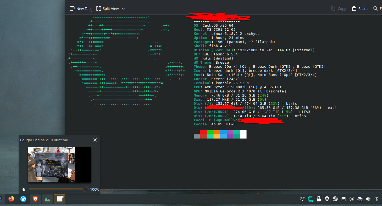Mute Cougar Engine using the preview speaker icon

click(24, 189)
